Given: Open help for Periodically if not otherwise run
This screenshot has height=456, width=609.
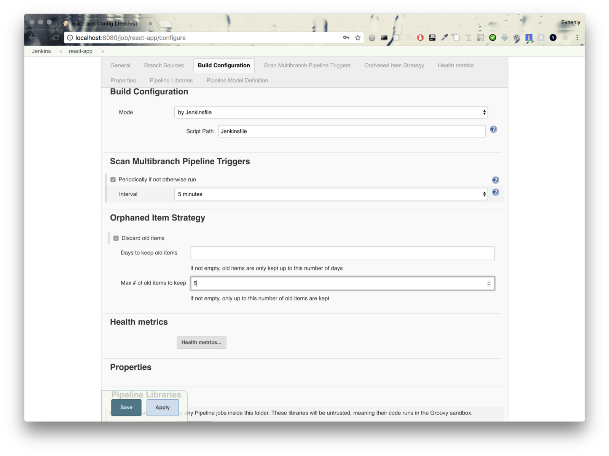Looking at the screenshot, I should click(496, 180).
